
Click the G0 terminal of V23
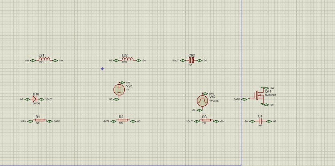pos(116,99)
